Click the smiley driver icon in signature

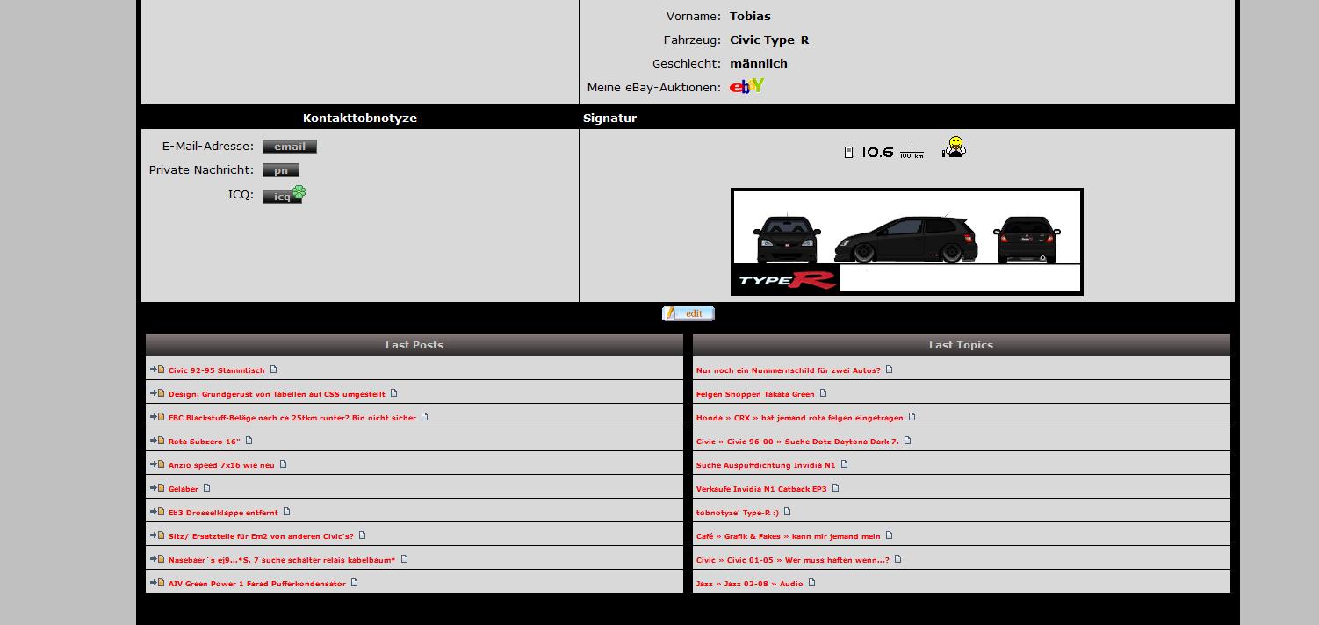tap(954, 147)
